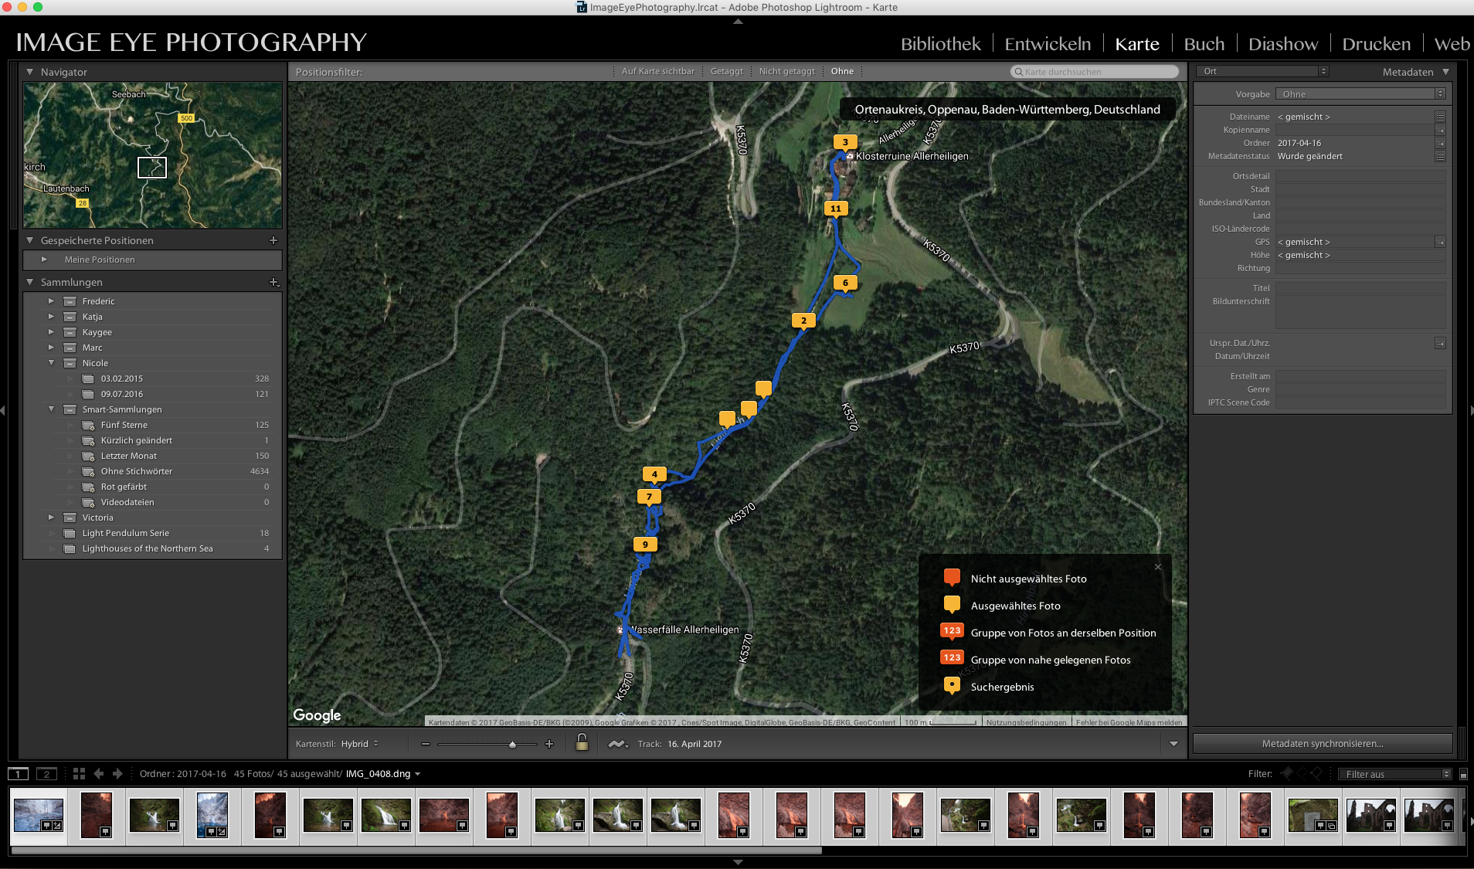
Task: Switch to the Bibliothek module
Action: pos(940,44)
